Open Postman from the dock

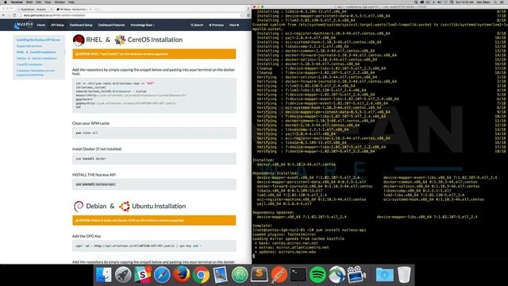[279, 275]
